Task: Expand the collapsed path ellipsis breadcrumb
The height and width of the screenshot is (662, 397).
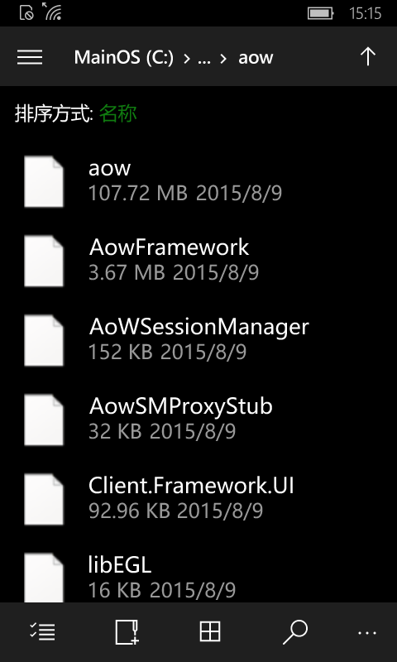Action: (x=203, y=57)
